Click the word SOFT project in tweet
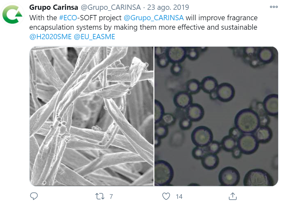The width and height of the screenshot is (284, 204). point(101,18)
